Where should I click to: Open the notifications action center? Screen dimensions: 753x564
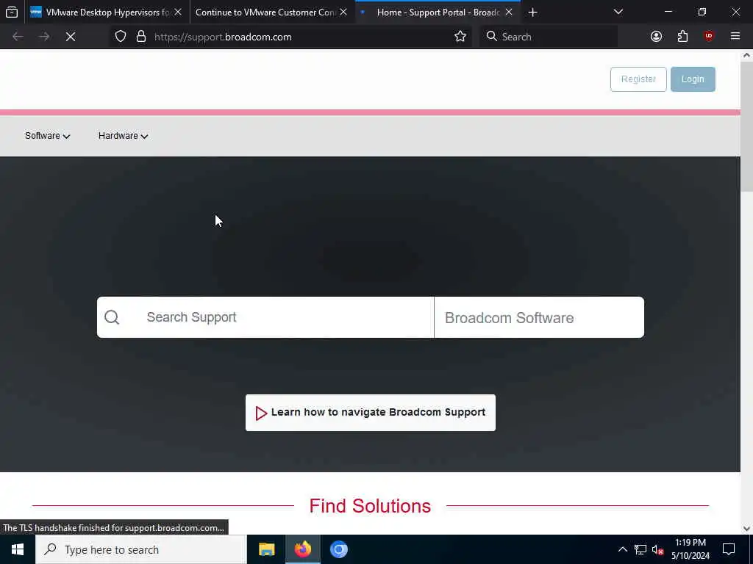[729, 549]
